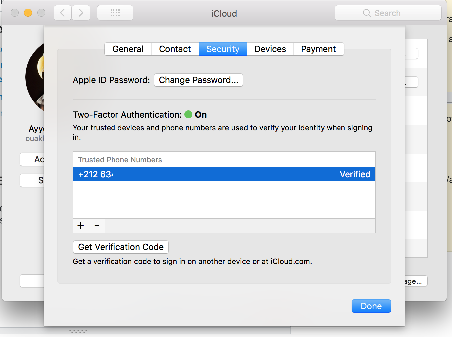Select the +212 trusted phone number row
This screenshot has width=452, height=337.
click(224, 174)
